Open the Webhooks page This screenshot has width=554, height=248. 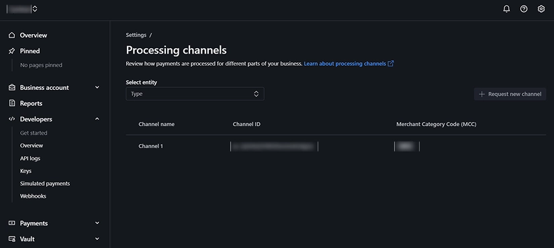click(33, 196)
